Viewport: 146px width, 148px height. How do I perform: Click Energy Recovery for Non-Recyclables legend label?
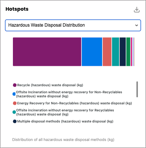(x=74, y=103)
